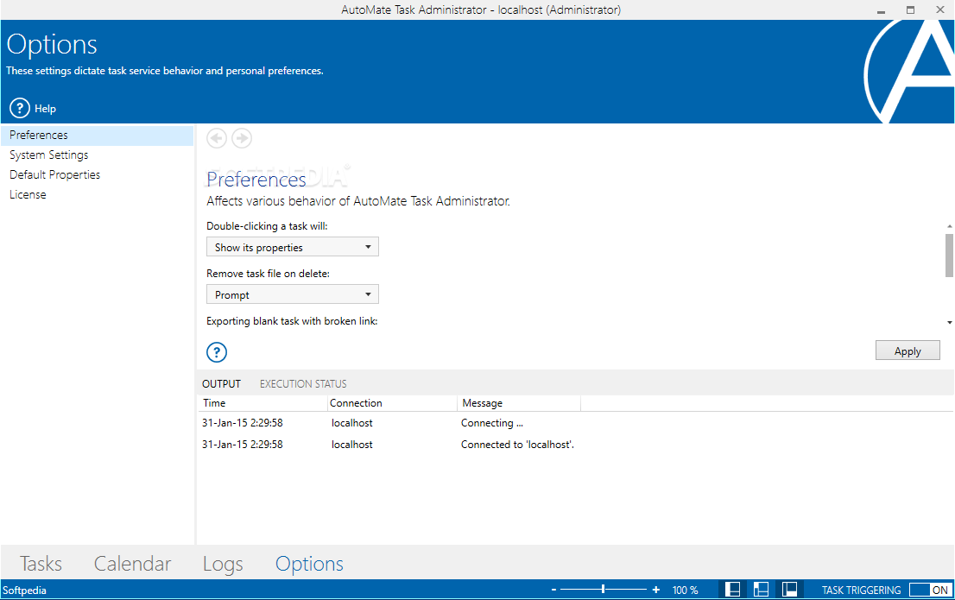This screenshot has height=600, width=955.
Task: Open the 'Prompt' dropdown for task file deletion
Action: pyautogui.click(x=293, y=294)
